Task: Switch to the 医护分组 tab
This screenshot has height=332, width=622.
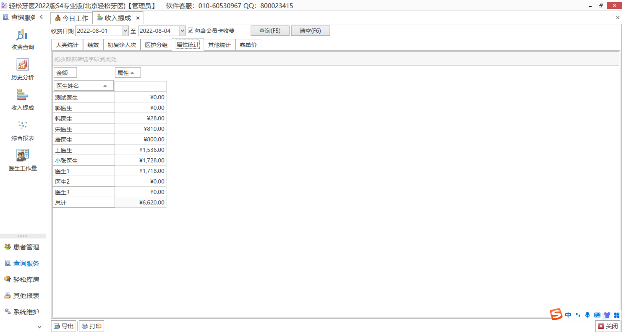Action: coord(156,45)
